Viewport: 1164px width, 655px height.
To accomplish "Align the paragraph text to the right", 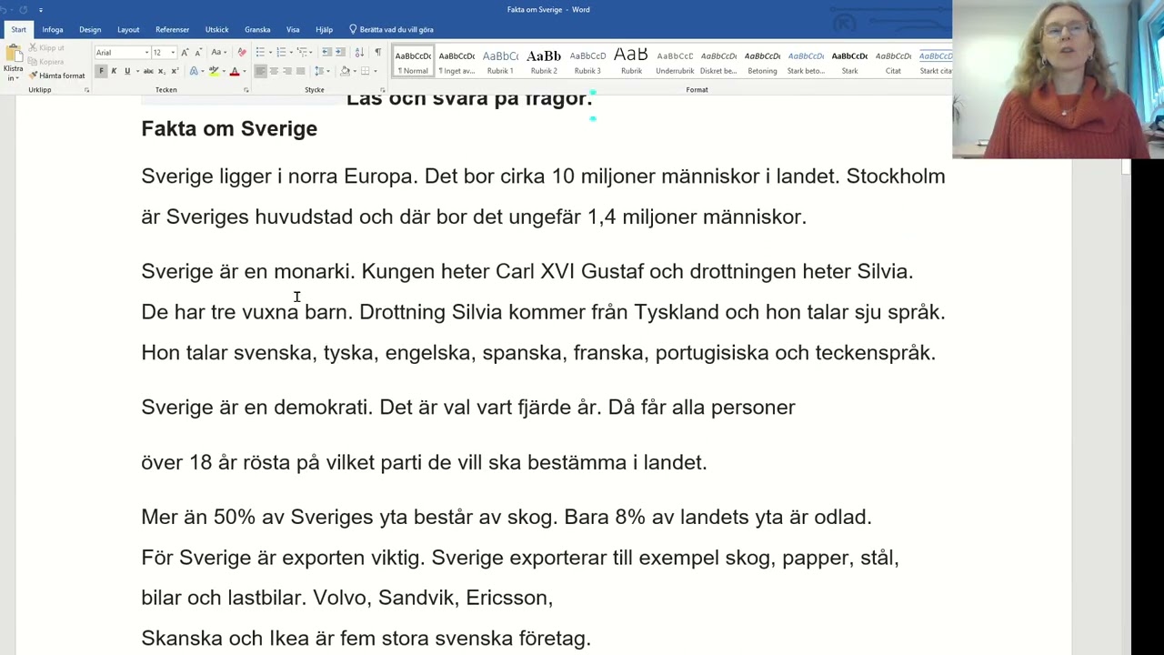I will (287, 71).
